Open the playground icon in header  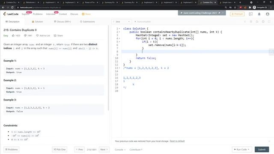tap(251, 14)
